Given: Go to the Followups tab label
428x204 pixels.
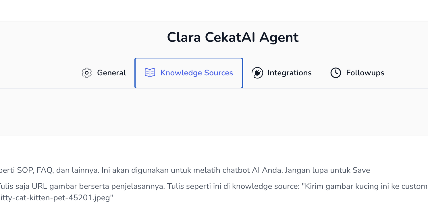Looking at the screenshot, I should pos(365,73).
